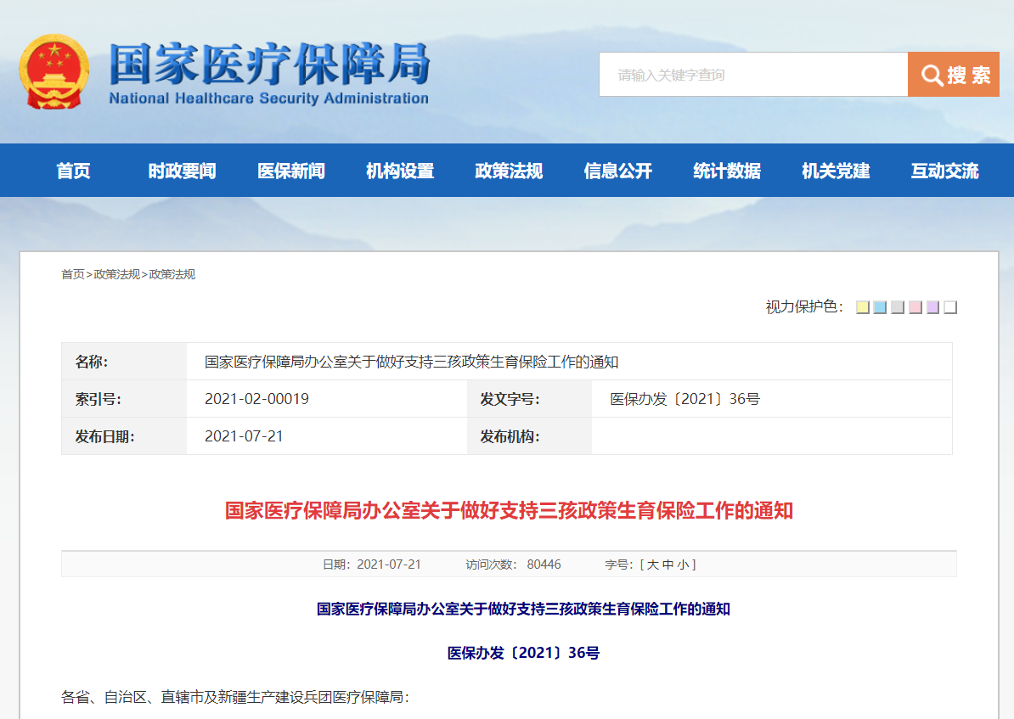1014x719 pixels.
Task: Click index number 2021-02-00019
Action: (x=256, y=399)
